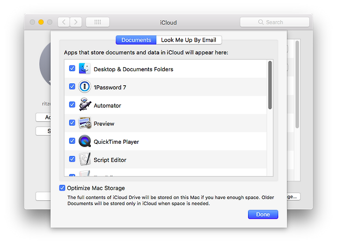Click the Finder icon for Desktop & Documents Folders
The width and height of the screenshot is (337, 244).
[x=84, y=68]
